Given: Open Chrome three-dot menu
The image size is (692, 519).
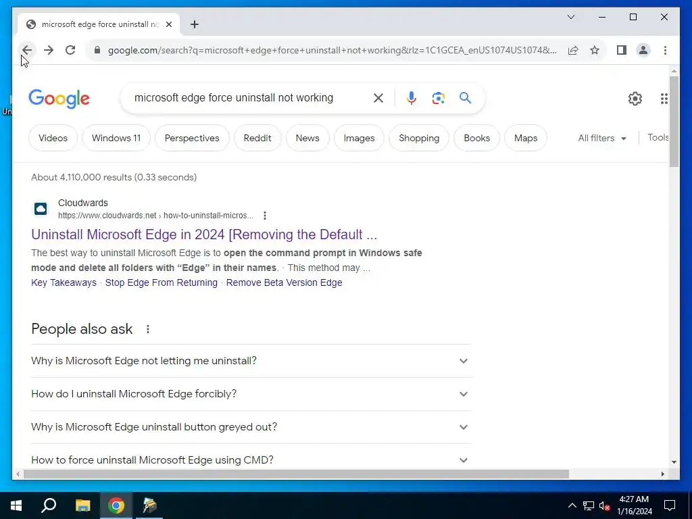Looking at the screenshot, I should tap(665, 50).
